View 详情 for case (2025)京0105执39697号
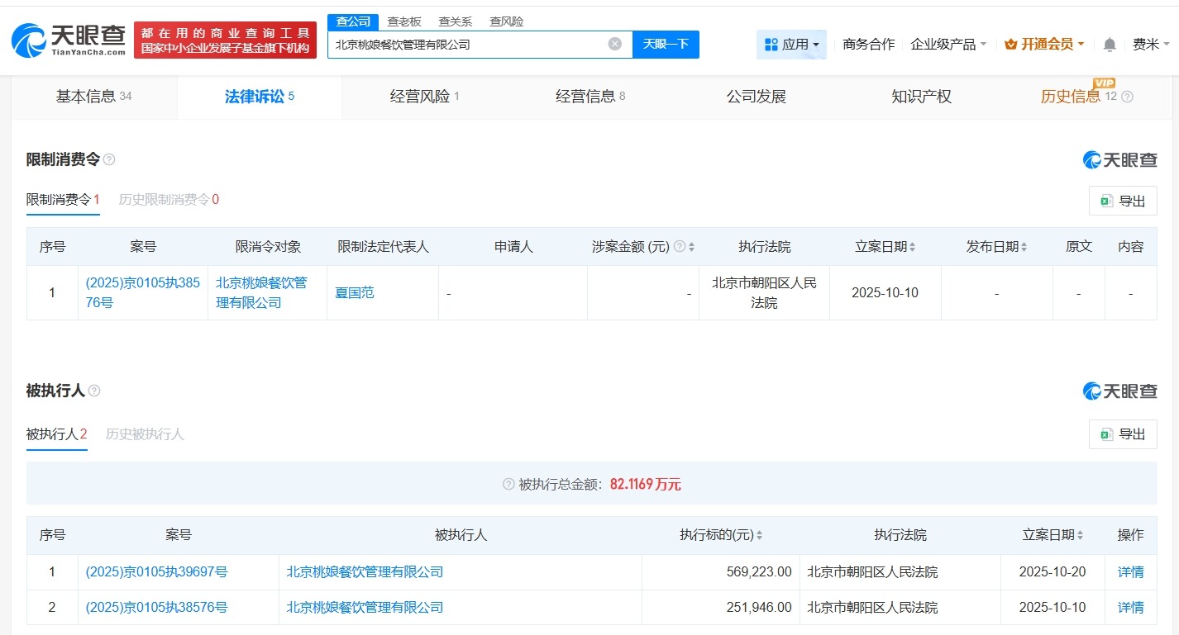 [1130, 571]
